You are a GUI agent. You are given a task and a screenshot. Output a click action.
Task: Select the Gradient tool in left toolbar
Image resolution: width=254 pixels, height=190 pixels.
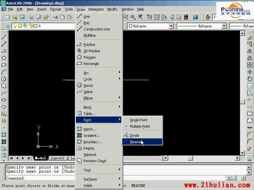(4, 142)
